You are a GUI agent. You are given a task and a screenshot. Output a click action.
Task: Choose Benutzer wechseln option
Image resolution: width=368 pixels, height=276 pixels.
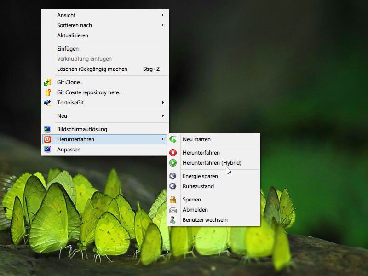click(213, 220)
